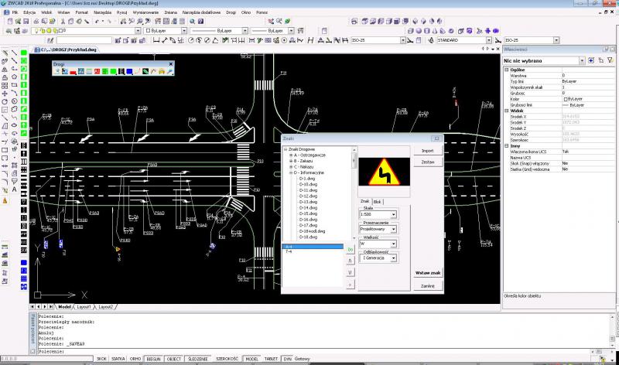The image size is (619, 365).
Task: Click the filter funnel icon in Właściwości panel
Action: 610,60
